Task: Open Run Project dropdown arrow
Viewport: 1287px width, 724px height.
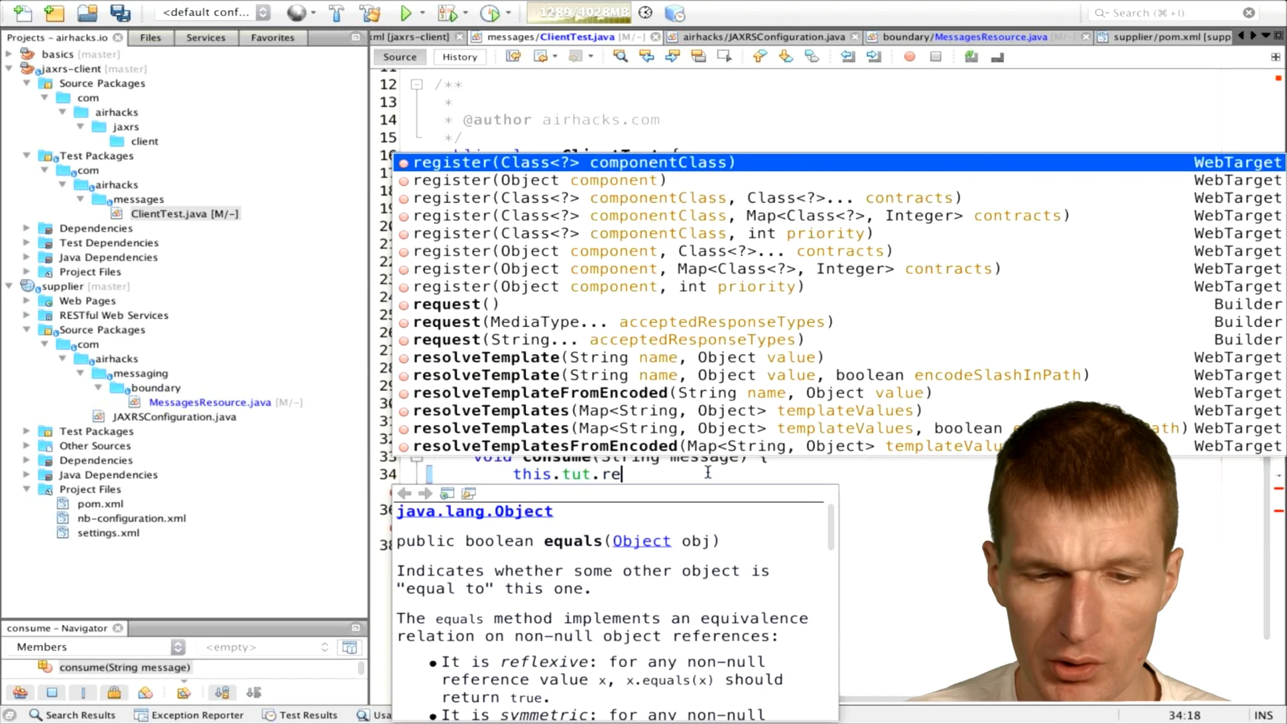Action: [422, 13]
